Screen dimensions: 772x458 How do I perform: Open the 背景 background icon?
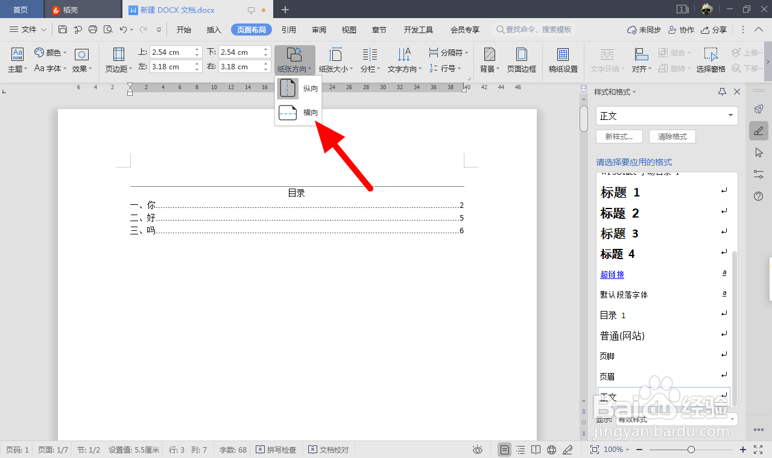489,54
